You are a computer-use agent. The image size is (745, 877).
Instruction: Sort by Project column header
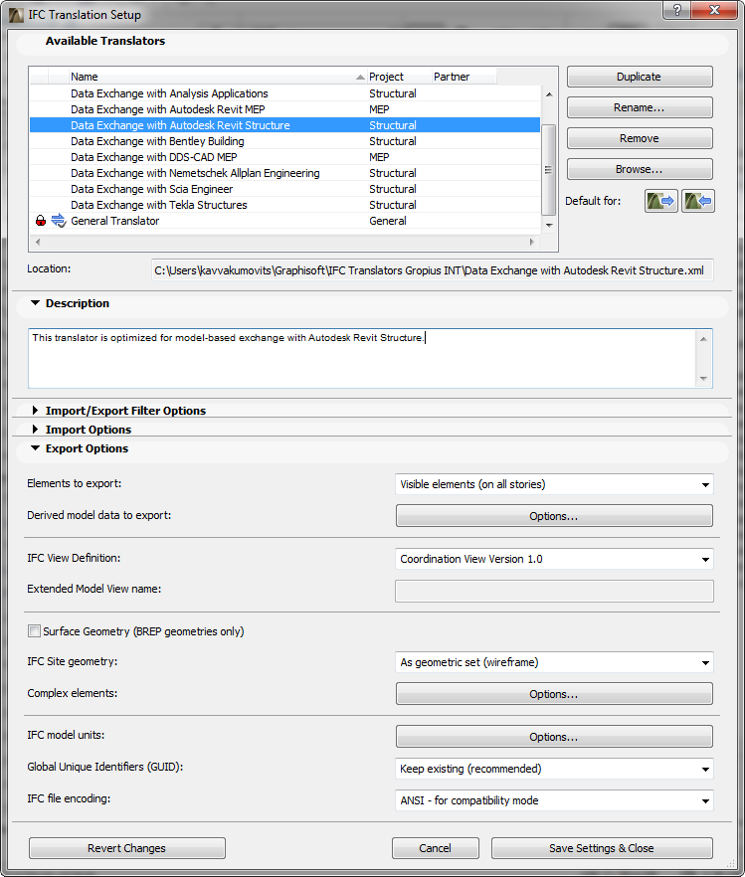pyautogui.click(x=399, y=77)
